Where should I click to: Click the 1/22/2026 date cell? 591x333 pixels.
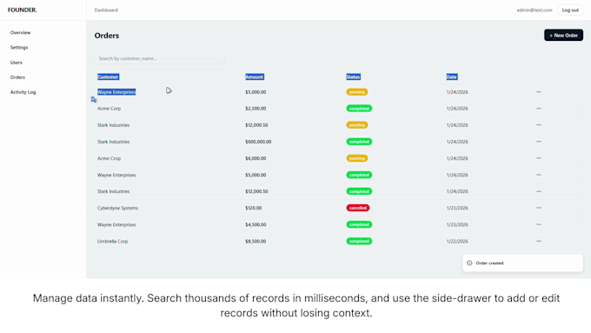pos(457,242)
